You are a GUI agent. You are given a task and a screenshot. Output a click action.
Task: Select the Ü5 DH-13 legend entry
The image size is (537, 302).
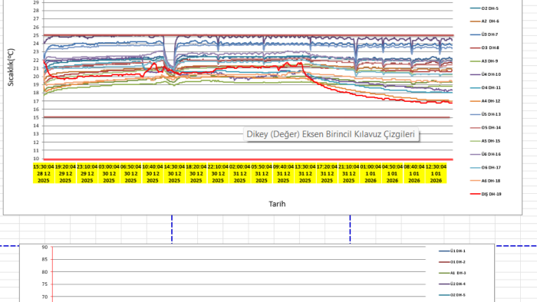(486, 114)
